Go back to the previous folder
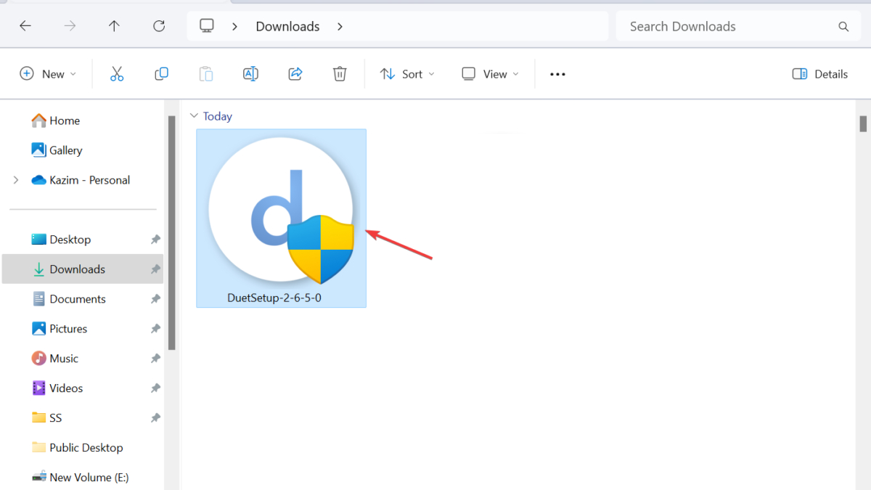 25,25
